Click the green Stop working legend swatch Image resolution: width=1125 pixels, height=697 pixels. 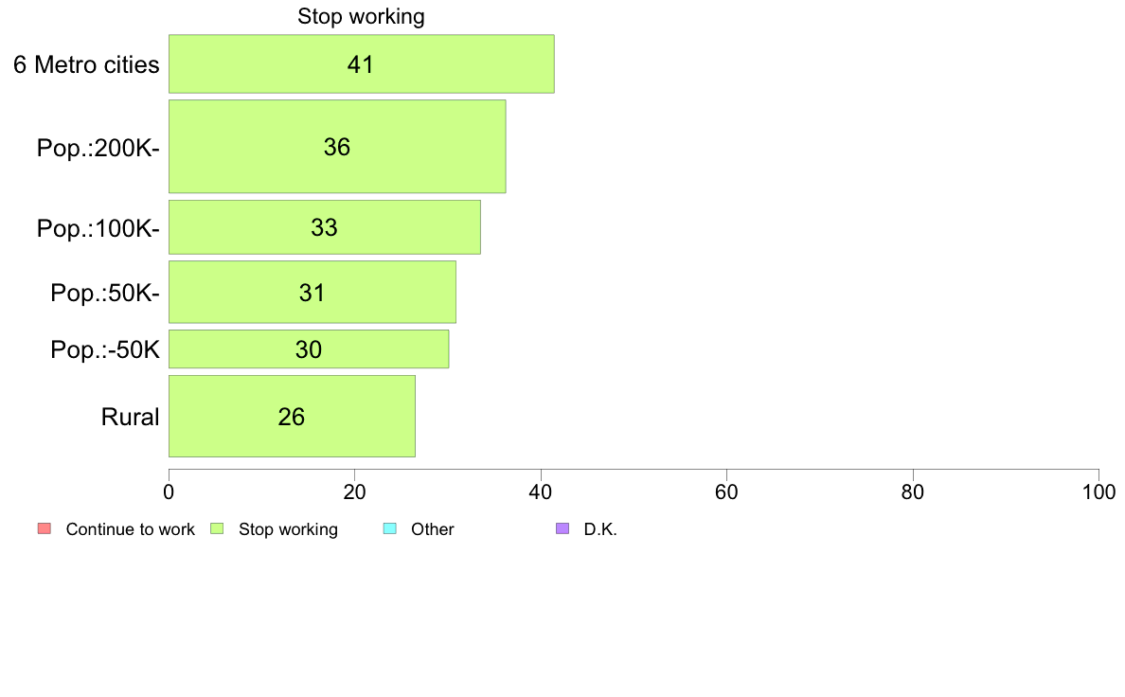pos(217,529)
